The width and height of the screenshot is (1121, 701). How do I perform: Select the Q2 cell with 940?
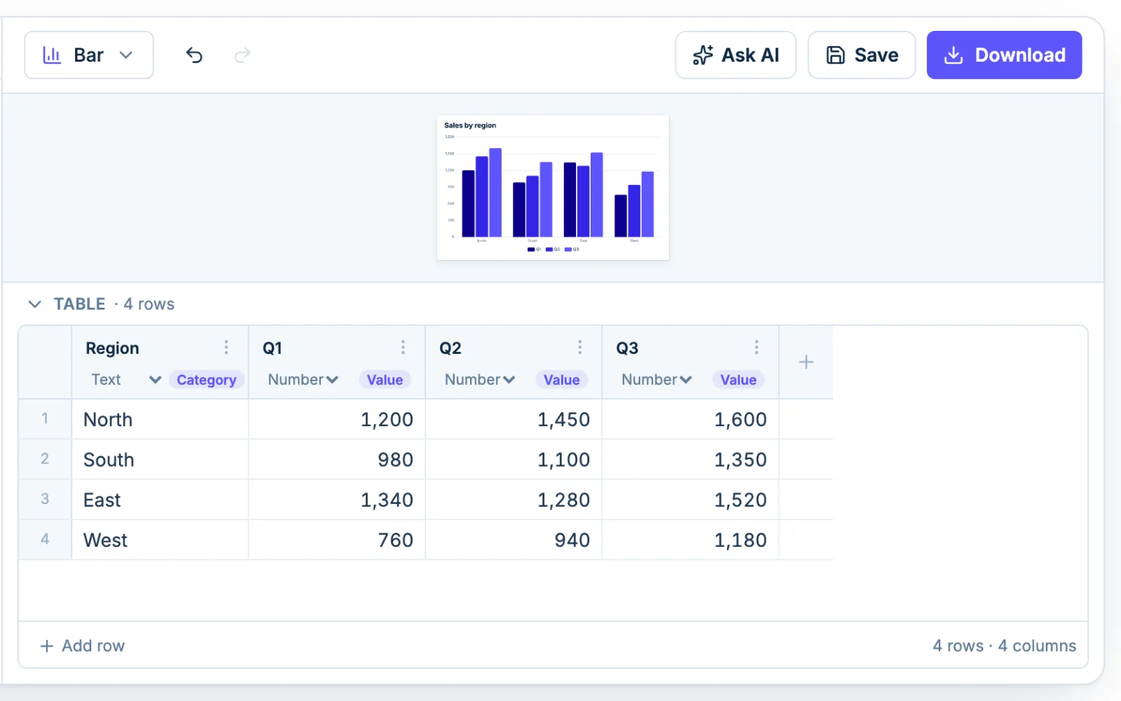point(514,540)
